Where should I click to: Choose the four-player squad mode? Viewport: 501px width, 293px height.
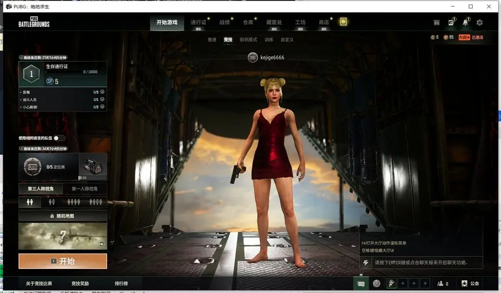click(x=96, y=202)
